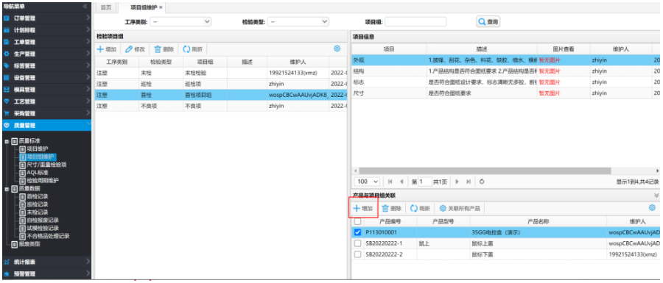Click the 项目组 search input field
The height and width of the screenshot is (283, 663).
415,21
